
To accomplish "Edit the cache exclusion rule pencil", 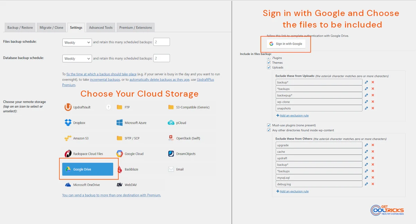I will point(366,152).
